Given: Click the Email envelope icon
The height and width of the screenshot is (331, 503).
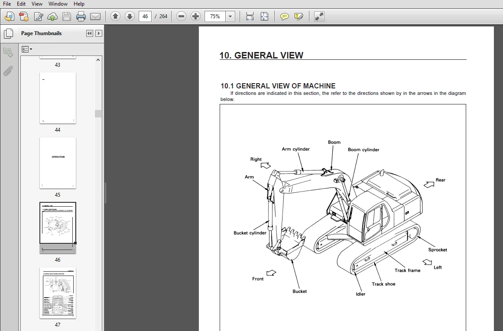Looking at the screenshot, I should point(95,16).
